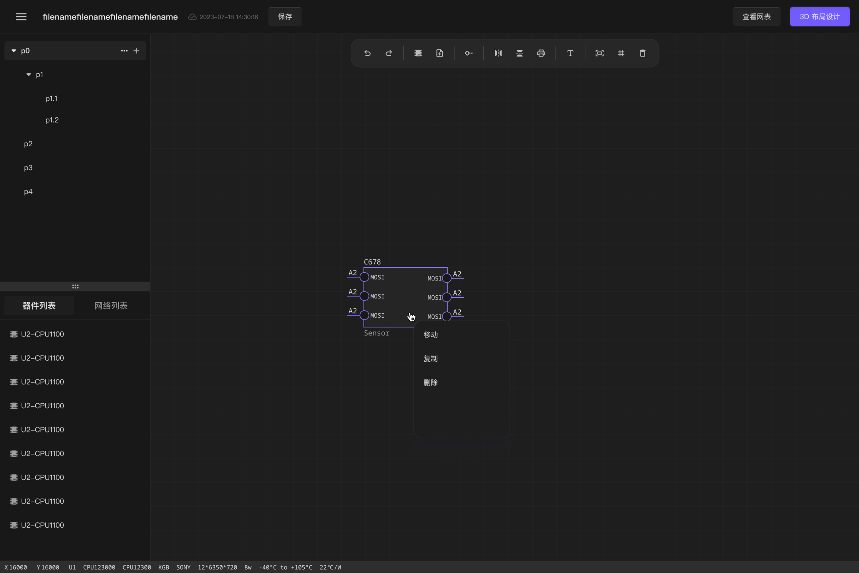Toggle the grid display icon
Image resolution: width=859 pixels, height=573 pixels.
tap(621, 53)
